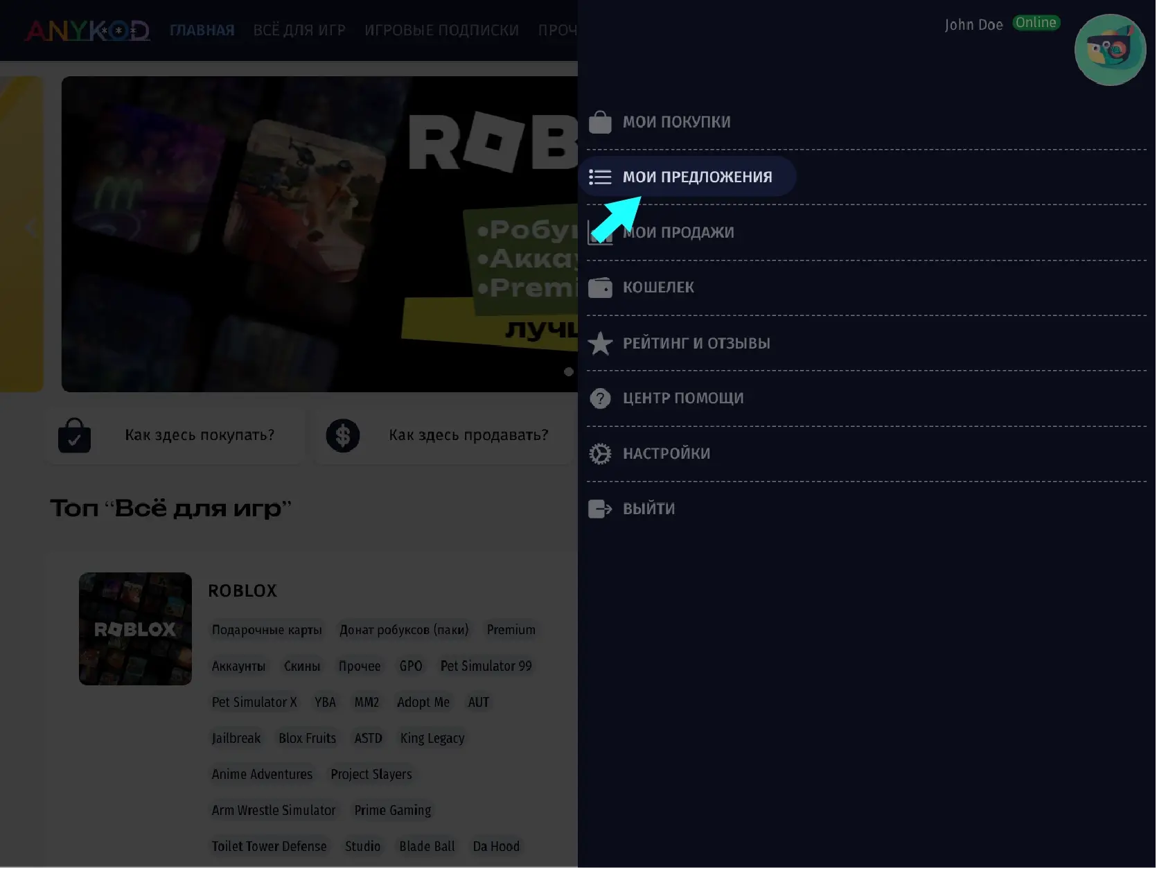Click the previous slide arrow on banner
Image resolution: width=1157 pixels, height=869 pixels.
30,227
